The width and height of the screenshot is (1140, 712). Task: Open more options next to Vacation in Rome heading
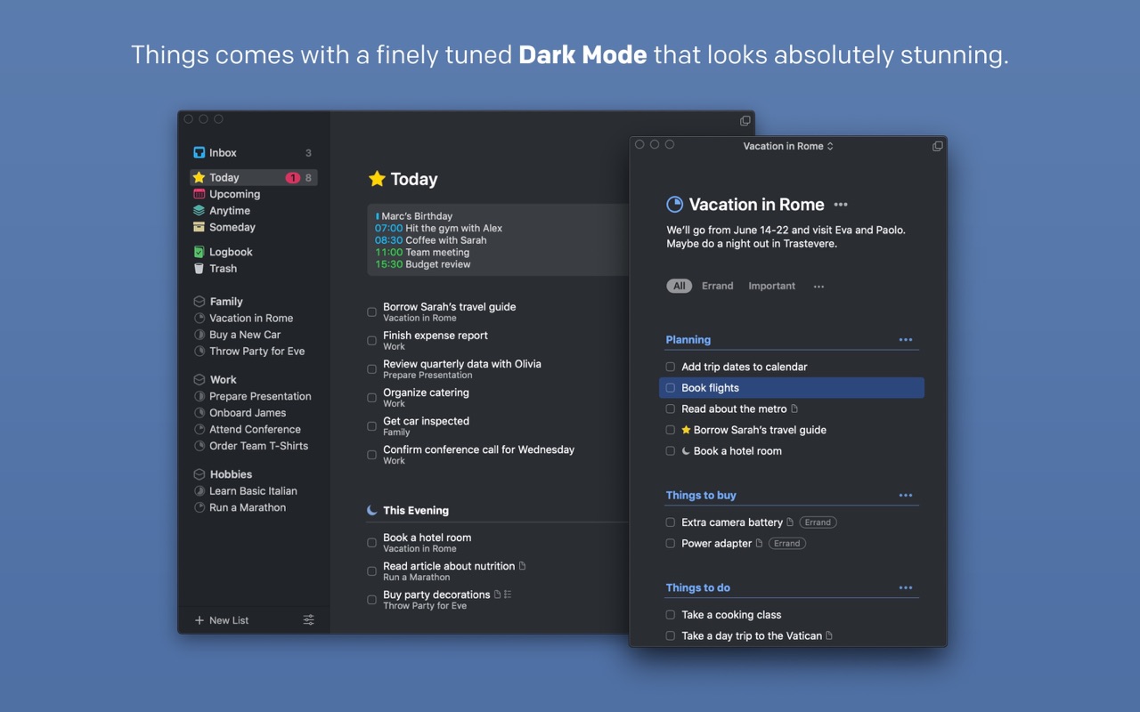(x=841, y=205)
